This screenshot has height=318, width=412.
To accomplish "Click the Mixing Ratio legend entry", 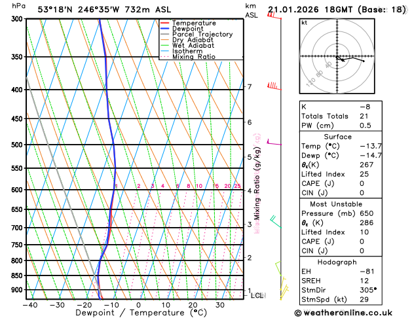I will tap(188, 57).
